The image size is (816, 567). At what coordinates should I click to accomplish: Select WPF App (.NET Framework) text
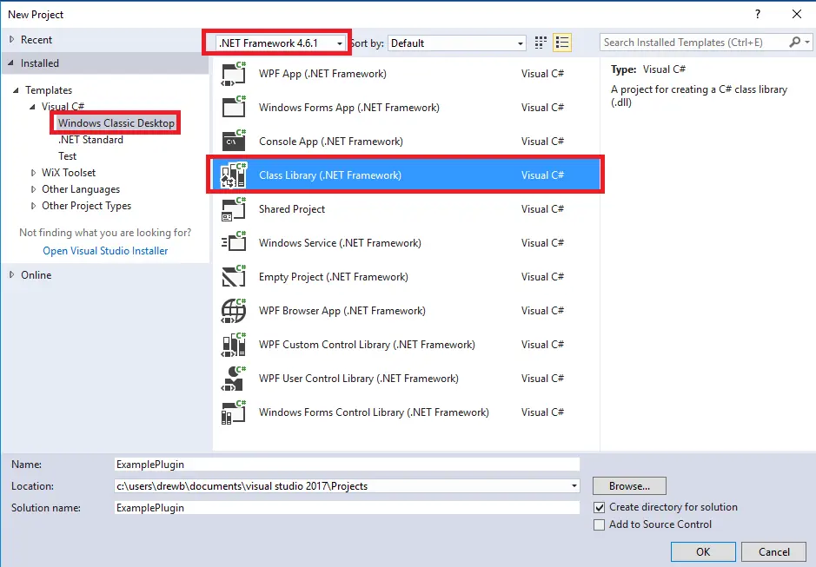[x=322, y=74]
